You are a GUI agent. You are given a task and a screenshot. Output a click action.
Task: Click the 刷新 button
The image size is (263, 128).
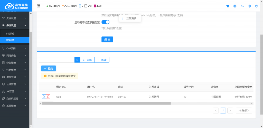click(87, 60)
